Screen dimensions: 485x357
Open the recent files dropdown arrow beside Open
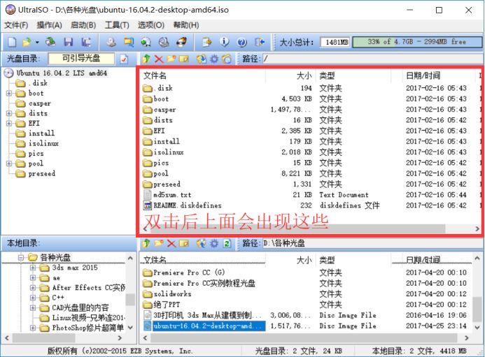[37, 43]
